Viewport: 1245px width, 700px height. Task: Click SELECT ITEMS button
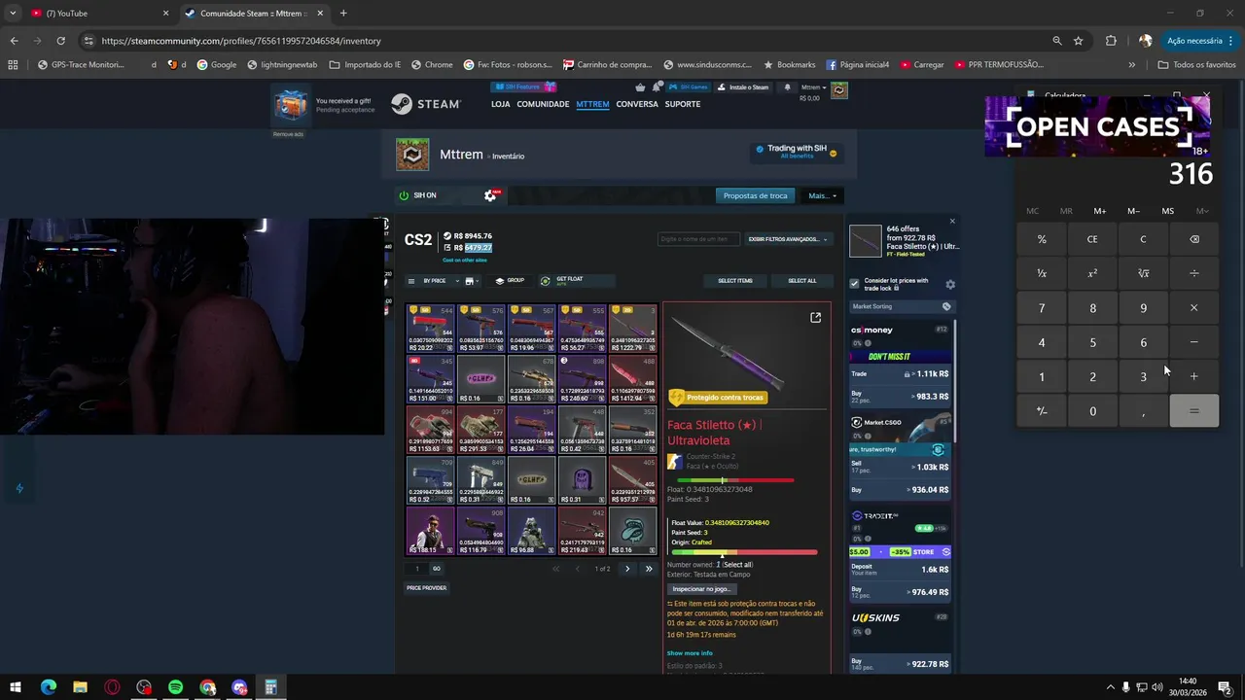tap(735, 281)
